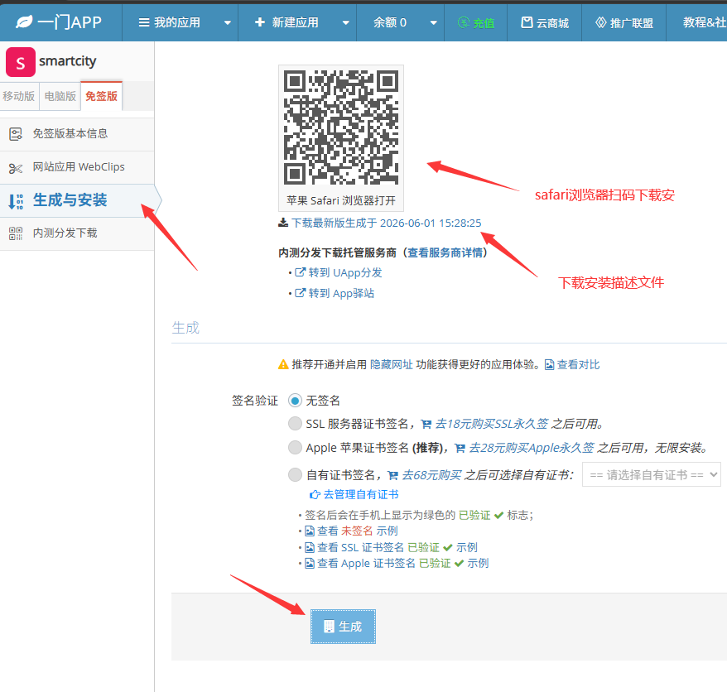Click the scissors icon for WebClips
This screenshot has height=692, width=727.
(x=15, y=168)
